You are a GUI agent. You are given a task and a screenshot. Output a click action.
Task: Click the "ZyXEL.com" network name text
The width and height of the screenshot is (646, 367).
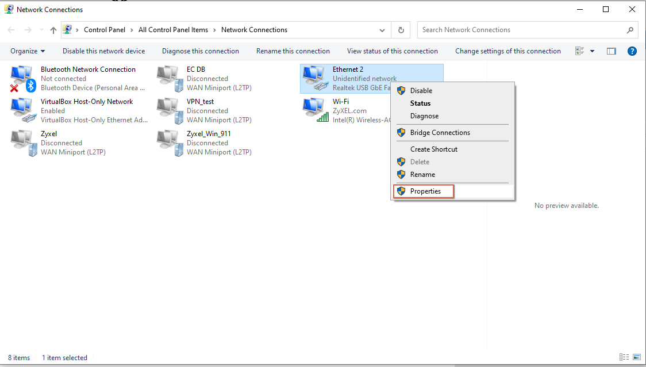click(x=349, y=111)
